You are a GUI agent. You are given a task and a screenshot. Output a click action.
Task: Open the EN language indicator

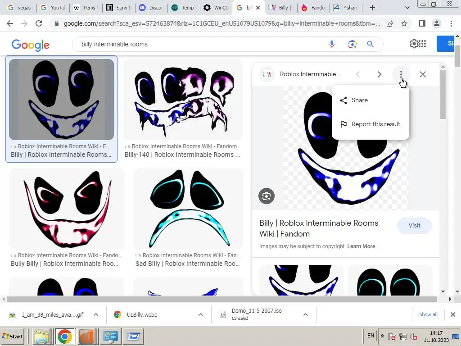click(371, 336)
